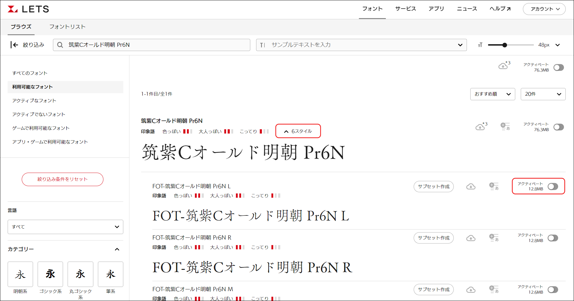Toggle activate switch for FOT-筑紫Cオールド明朝 Pr6N L

553,186
